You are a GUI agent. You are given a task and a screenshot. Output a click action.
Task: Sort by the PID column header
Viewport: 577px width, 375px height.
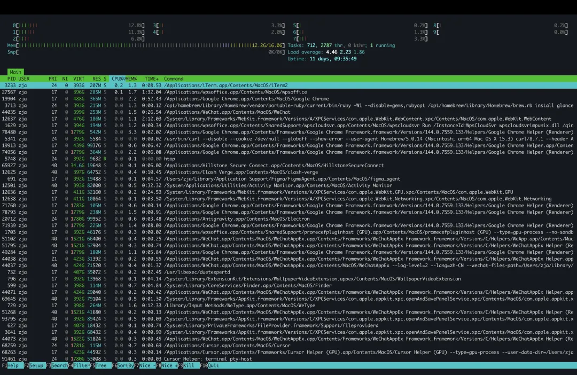(11, 79)
